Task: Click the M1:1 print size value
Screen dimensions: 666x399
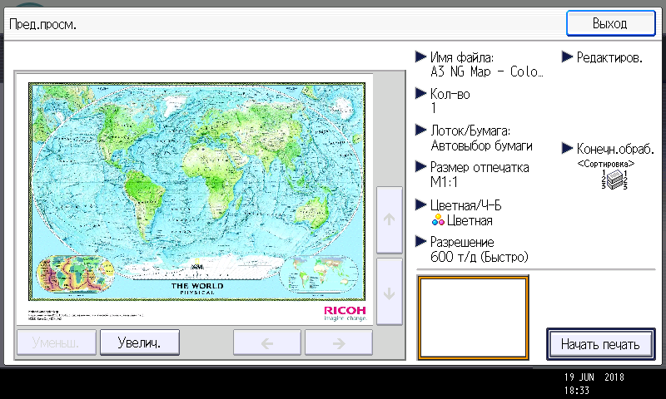Action: coord(444,182)
